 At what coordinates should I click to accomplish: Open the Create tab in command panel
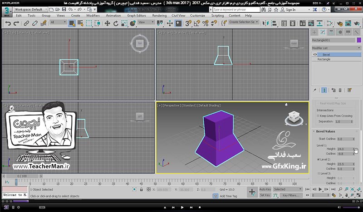click(x=314, y=32)
